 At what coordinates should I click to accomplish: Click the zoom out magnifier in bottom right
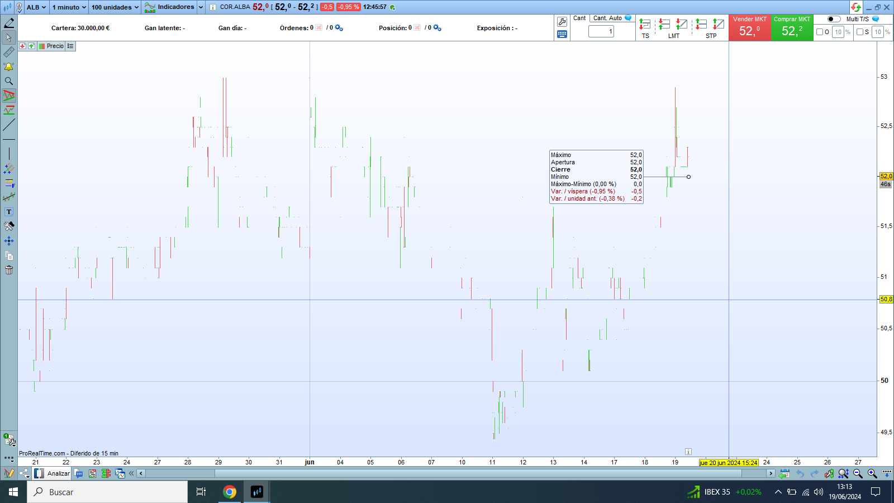click(858, 473)
